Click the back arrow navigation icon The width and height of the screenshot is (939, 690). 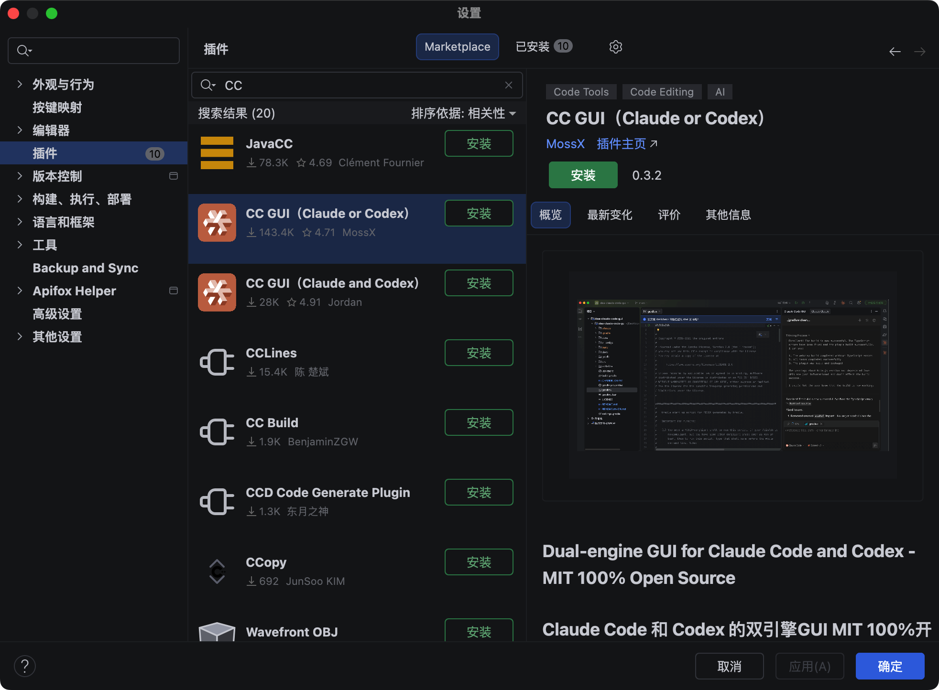pos(895,52)
